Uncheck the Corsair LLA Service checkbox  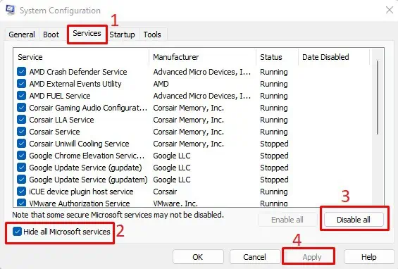pos(22,120)
